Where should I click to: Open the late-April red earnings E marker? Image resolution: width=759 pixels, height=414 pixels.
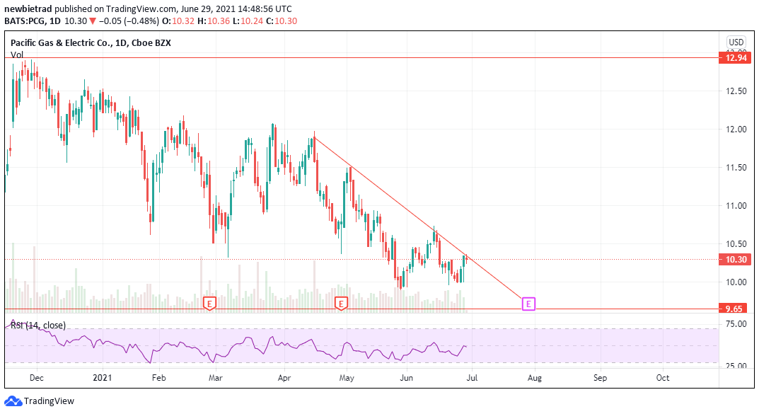[341, 304]
